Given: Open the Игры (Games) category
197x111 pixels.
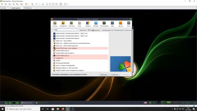Looking at the screenshot, I should (x=79, y=24).
